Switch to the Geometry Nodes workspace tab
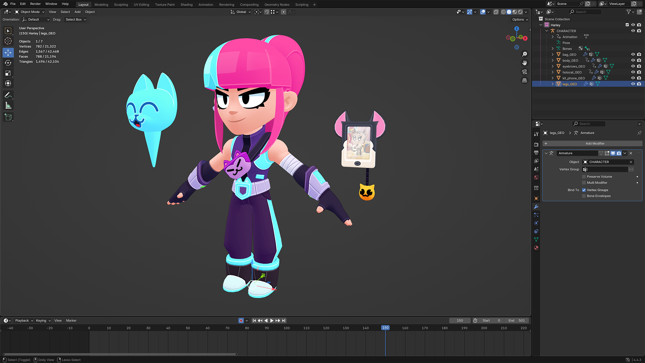645x363 pixels. tap(277, 5)
